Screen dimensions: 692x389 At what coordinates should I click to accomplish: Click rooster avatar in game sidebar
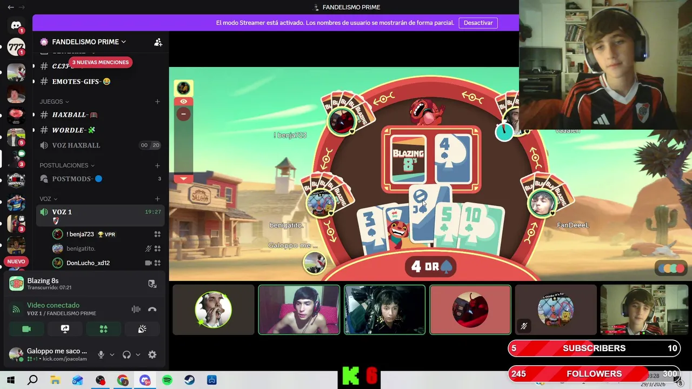(x=183, y=88)
